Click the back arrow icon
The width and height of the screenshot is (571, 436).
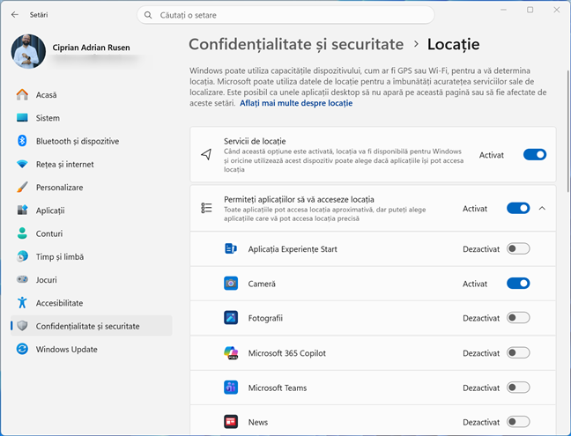tap(15, 15)
